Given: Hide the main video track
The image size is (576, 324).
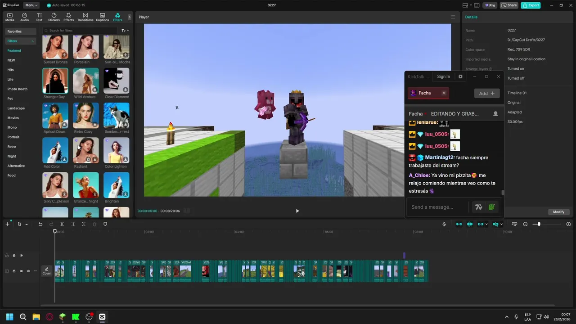Looking at the screenshot, I should coord(21,271).
